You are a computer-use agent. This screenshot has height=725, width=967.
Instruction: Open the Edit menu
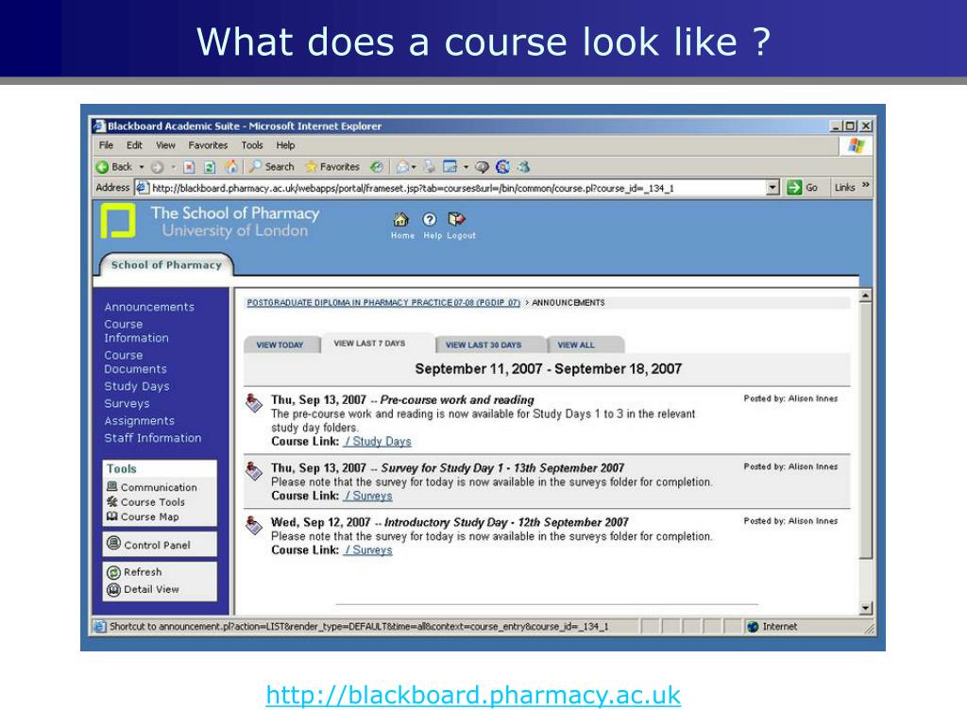[x=134, y=145]
